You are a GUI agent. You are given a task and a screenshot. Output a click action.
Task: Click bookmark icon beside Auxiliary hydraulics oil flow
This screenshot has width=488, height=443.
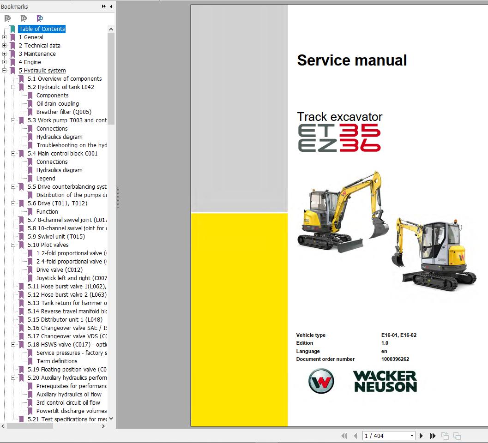30,395
